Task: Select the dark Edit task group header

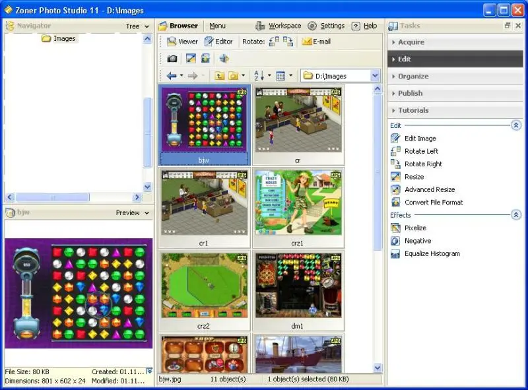Action: (455, 59)
